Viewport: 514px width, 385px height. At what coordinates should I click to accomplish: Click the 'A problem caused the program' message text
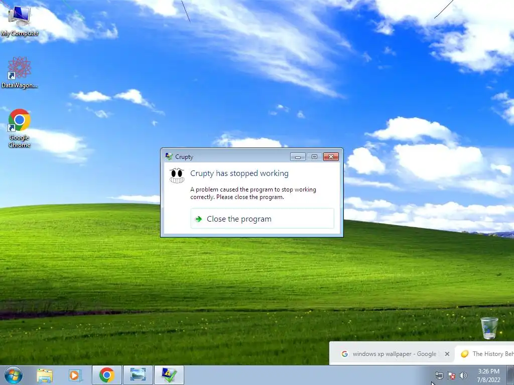click(x=253, y=193)
